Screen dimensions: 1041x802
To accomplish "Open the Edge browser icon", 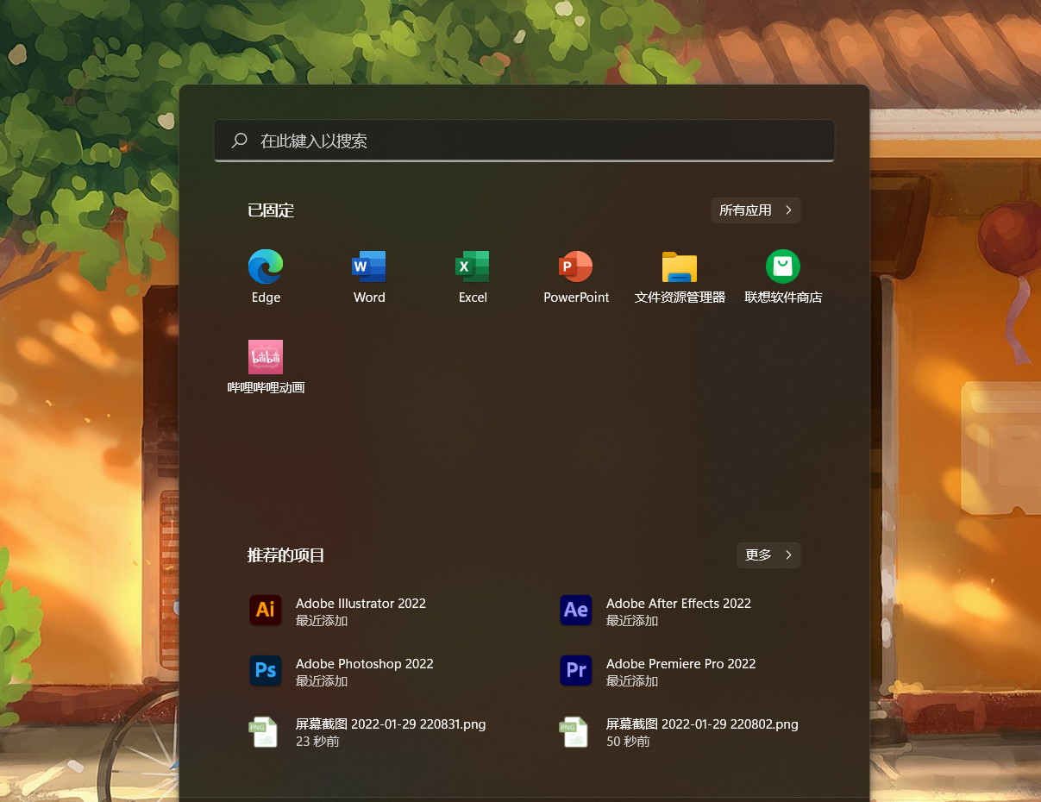I will point(266,266).
